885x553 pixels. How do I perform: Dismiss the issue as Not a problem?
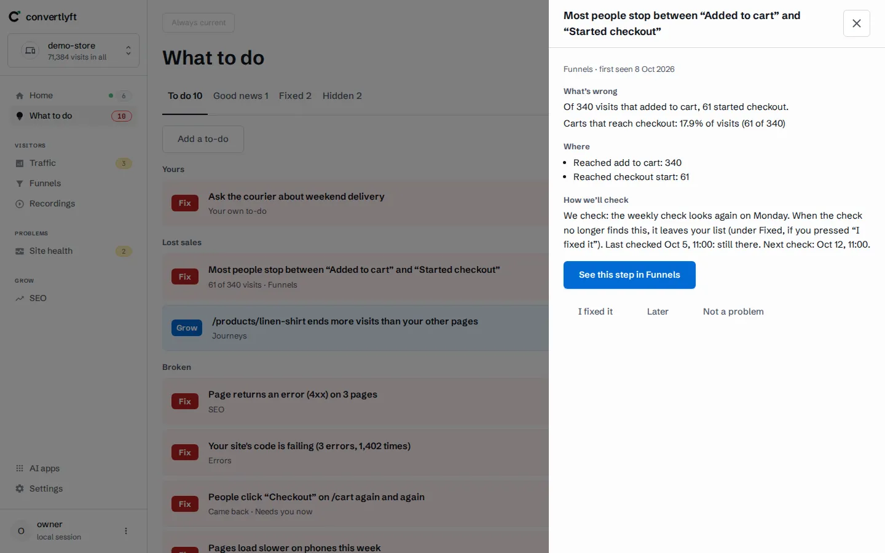[x=733, y=312]
